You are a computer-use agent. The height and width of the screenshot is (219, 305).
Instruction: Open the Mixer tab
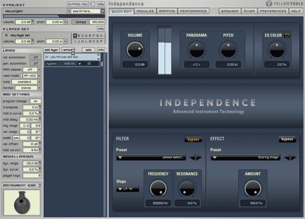249,11
